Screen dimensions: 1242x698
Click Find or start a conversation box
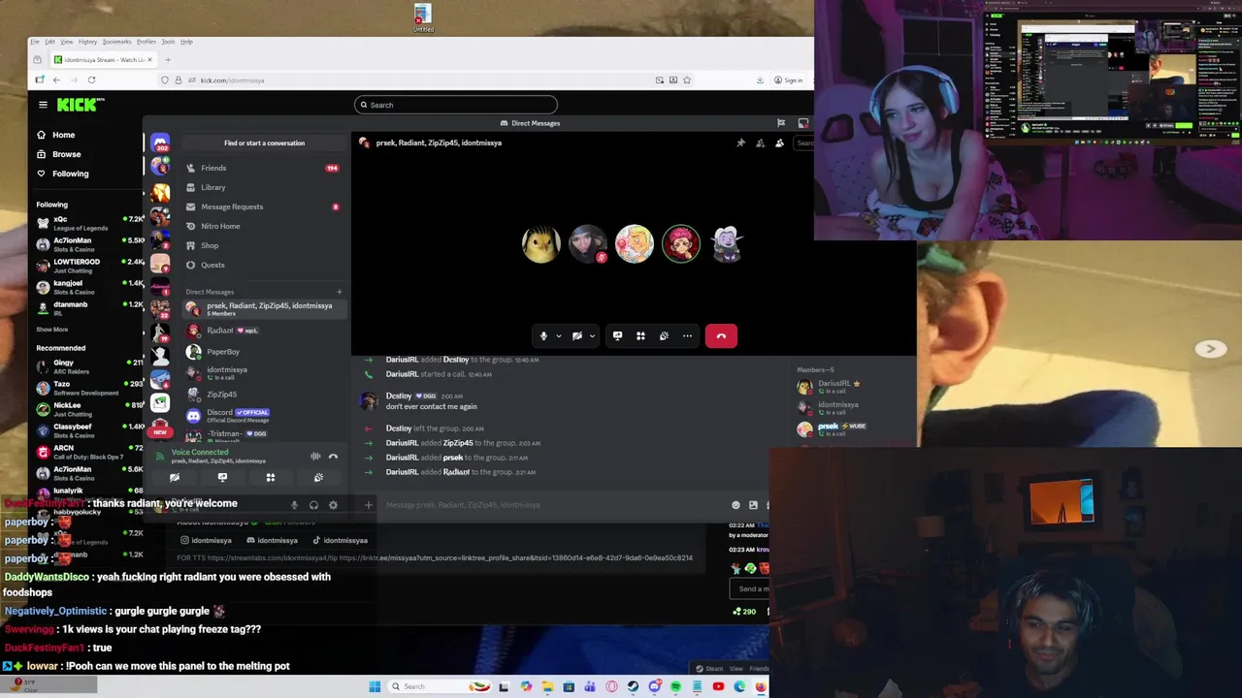[x=264, y=143]
